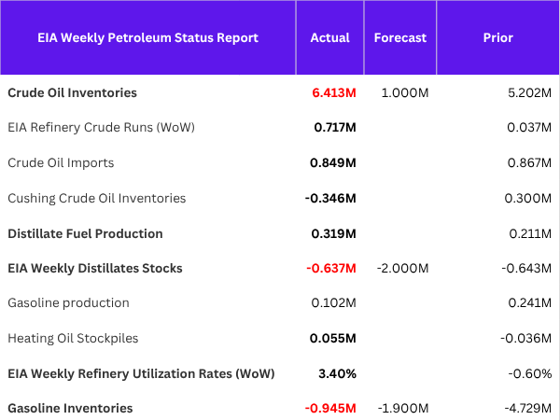Select 'EIA Weekly Refinery Utilization Rates (WoW)' label
This screenshot has width=560, height=420.
pos(142,373)
